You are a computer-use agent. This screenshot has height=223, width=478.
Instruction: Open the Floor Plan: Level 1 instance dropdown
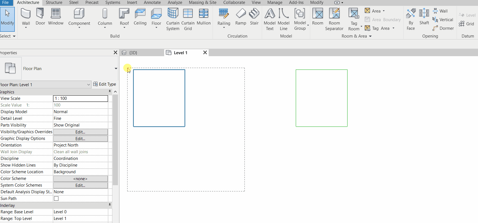click(x=88, y=85)
